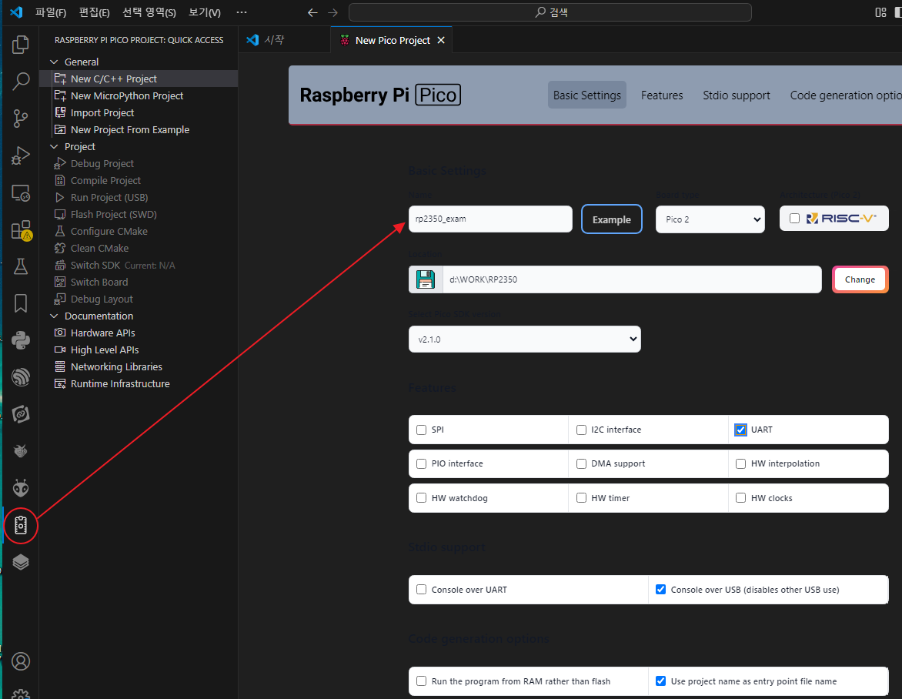Image resolution: width=902 pixels, height=699 pixels.
Task: Click the floppy disk save location icon
Action: pyautogui.click(x=425, y=279)
